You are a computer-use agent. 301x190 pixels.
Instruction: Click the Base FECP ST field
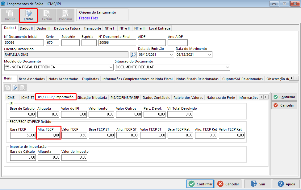point(102,135)
